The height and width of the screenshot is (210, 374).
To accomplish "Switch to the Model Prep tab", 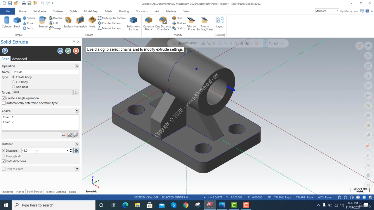I will (x=91, y=11).
